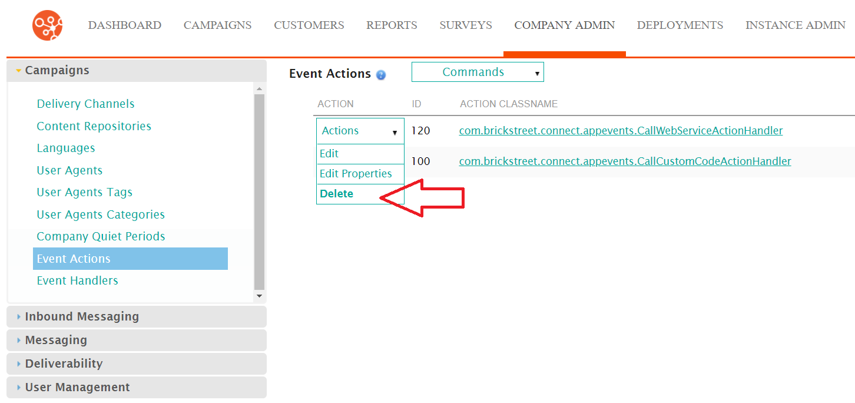Image resolution: width=855 pixels, height=403 pixels.
Task: Open CallCustomCodeActionHandler classname link
Action: click(625, 161)
